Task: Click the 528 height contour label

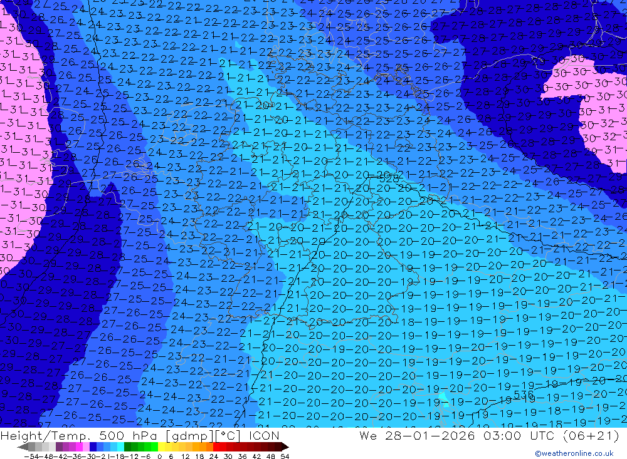Action: [389, 178]
